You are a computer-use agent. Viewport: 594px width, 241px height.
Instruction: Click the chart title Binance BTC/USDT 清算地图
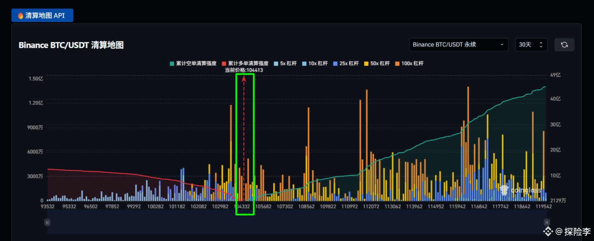pos(71,45)
